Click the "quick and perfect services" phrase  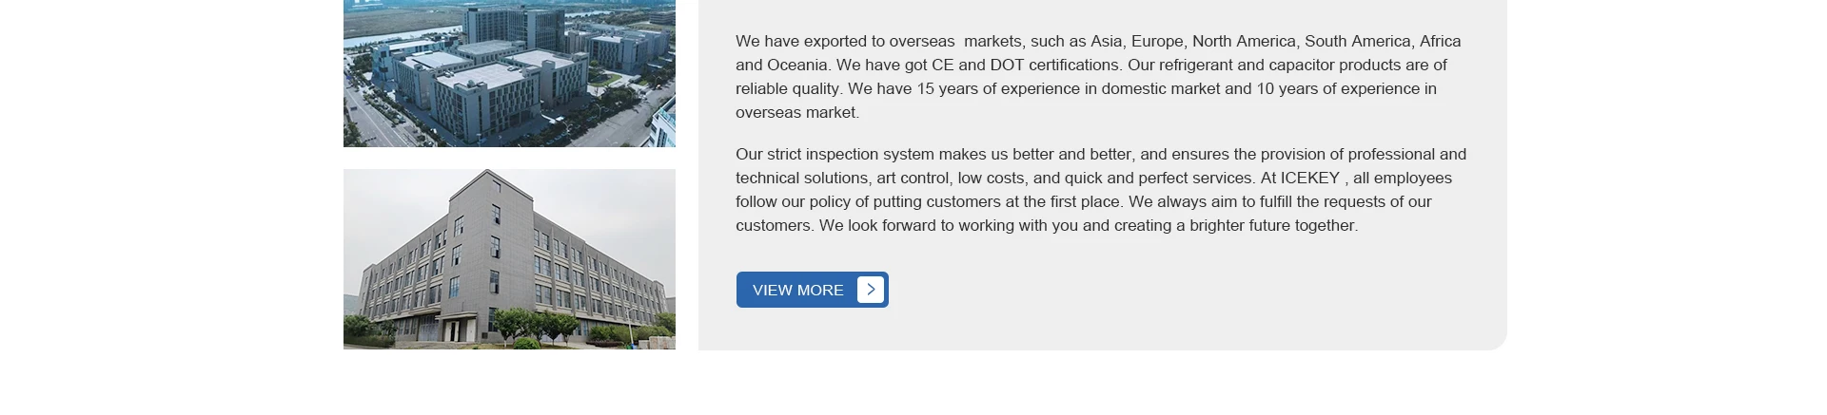pos(1159,179)
